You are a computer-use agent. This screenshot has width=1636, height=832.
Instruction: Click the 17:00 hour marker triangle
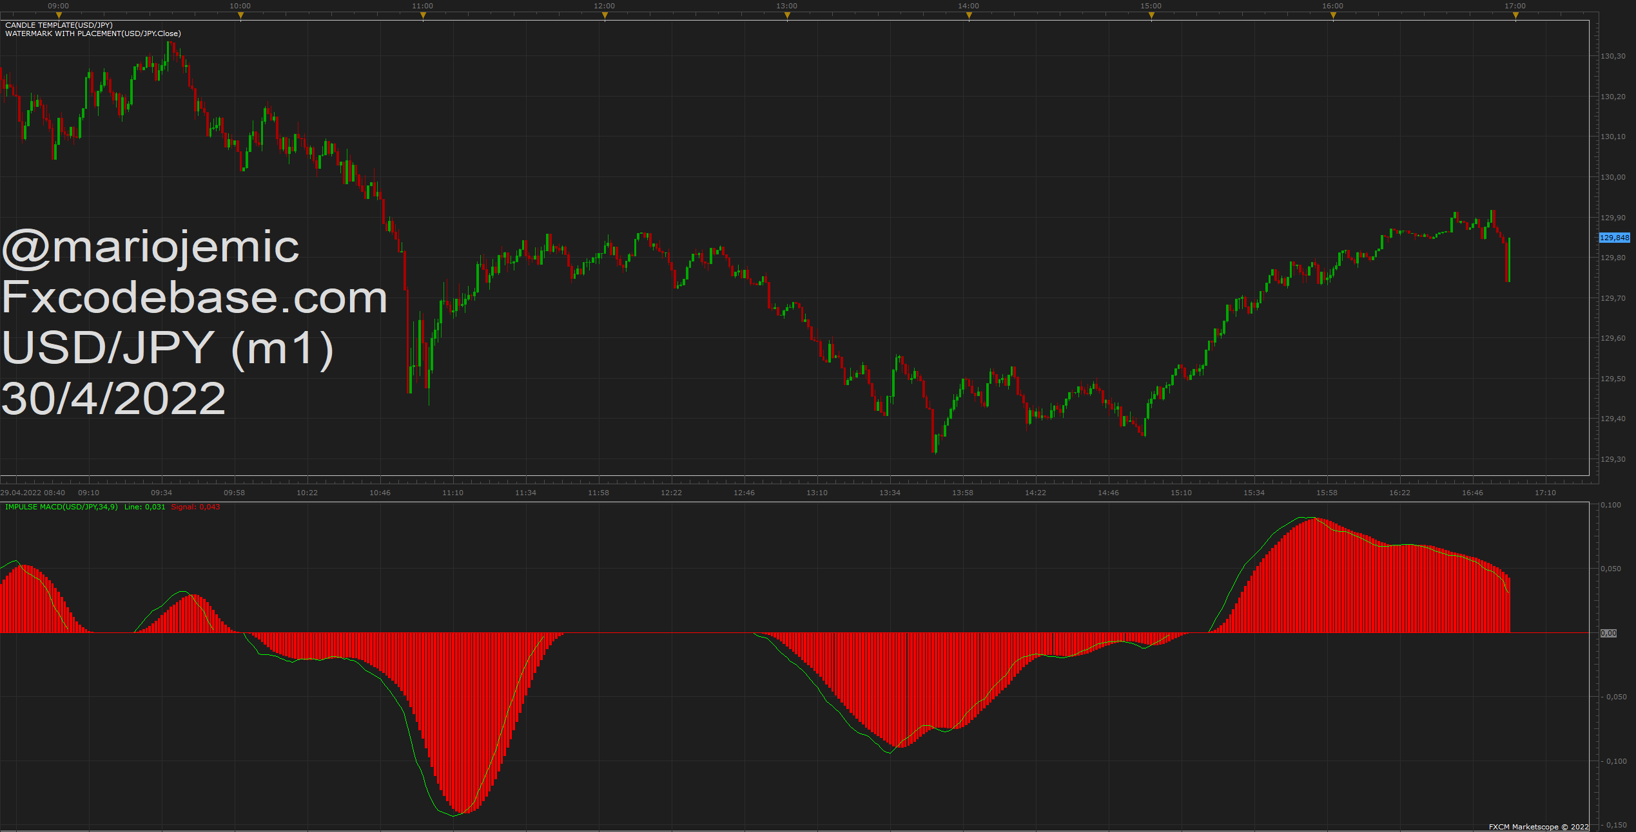click(1515, 15)
